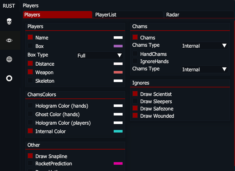The height and width of the screenshot is (171, 235).
Task: Disable the Draw Scientist checkbox
Action: pos(135,94)
